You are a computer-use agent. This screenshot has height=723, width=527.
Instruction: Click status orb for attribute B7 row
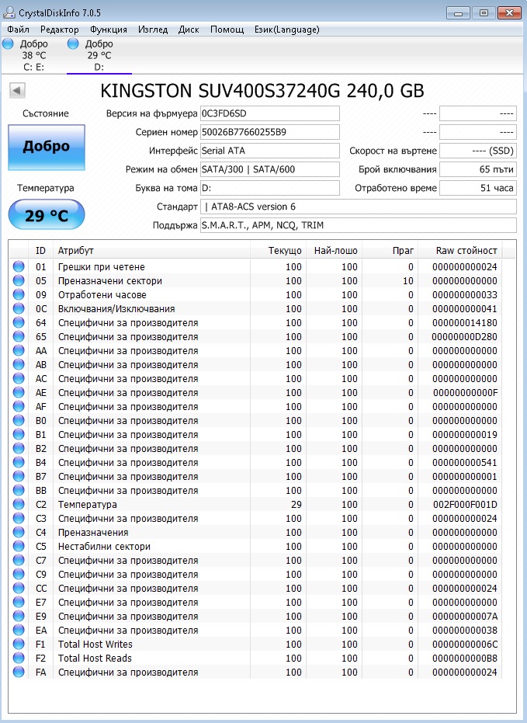(x=19, y=476)
